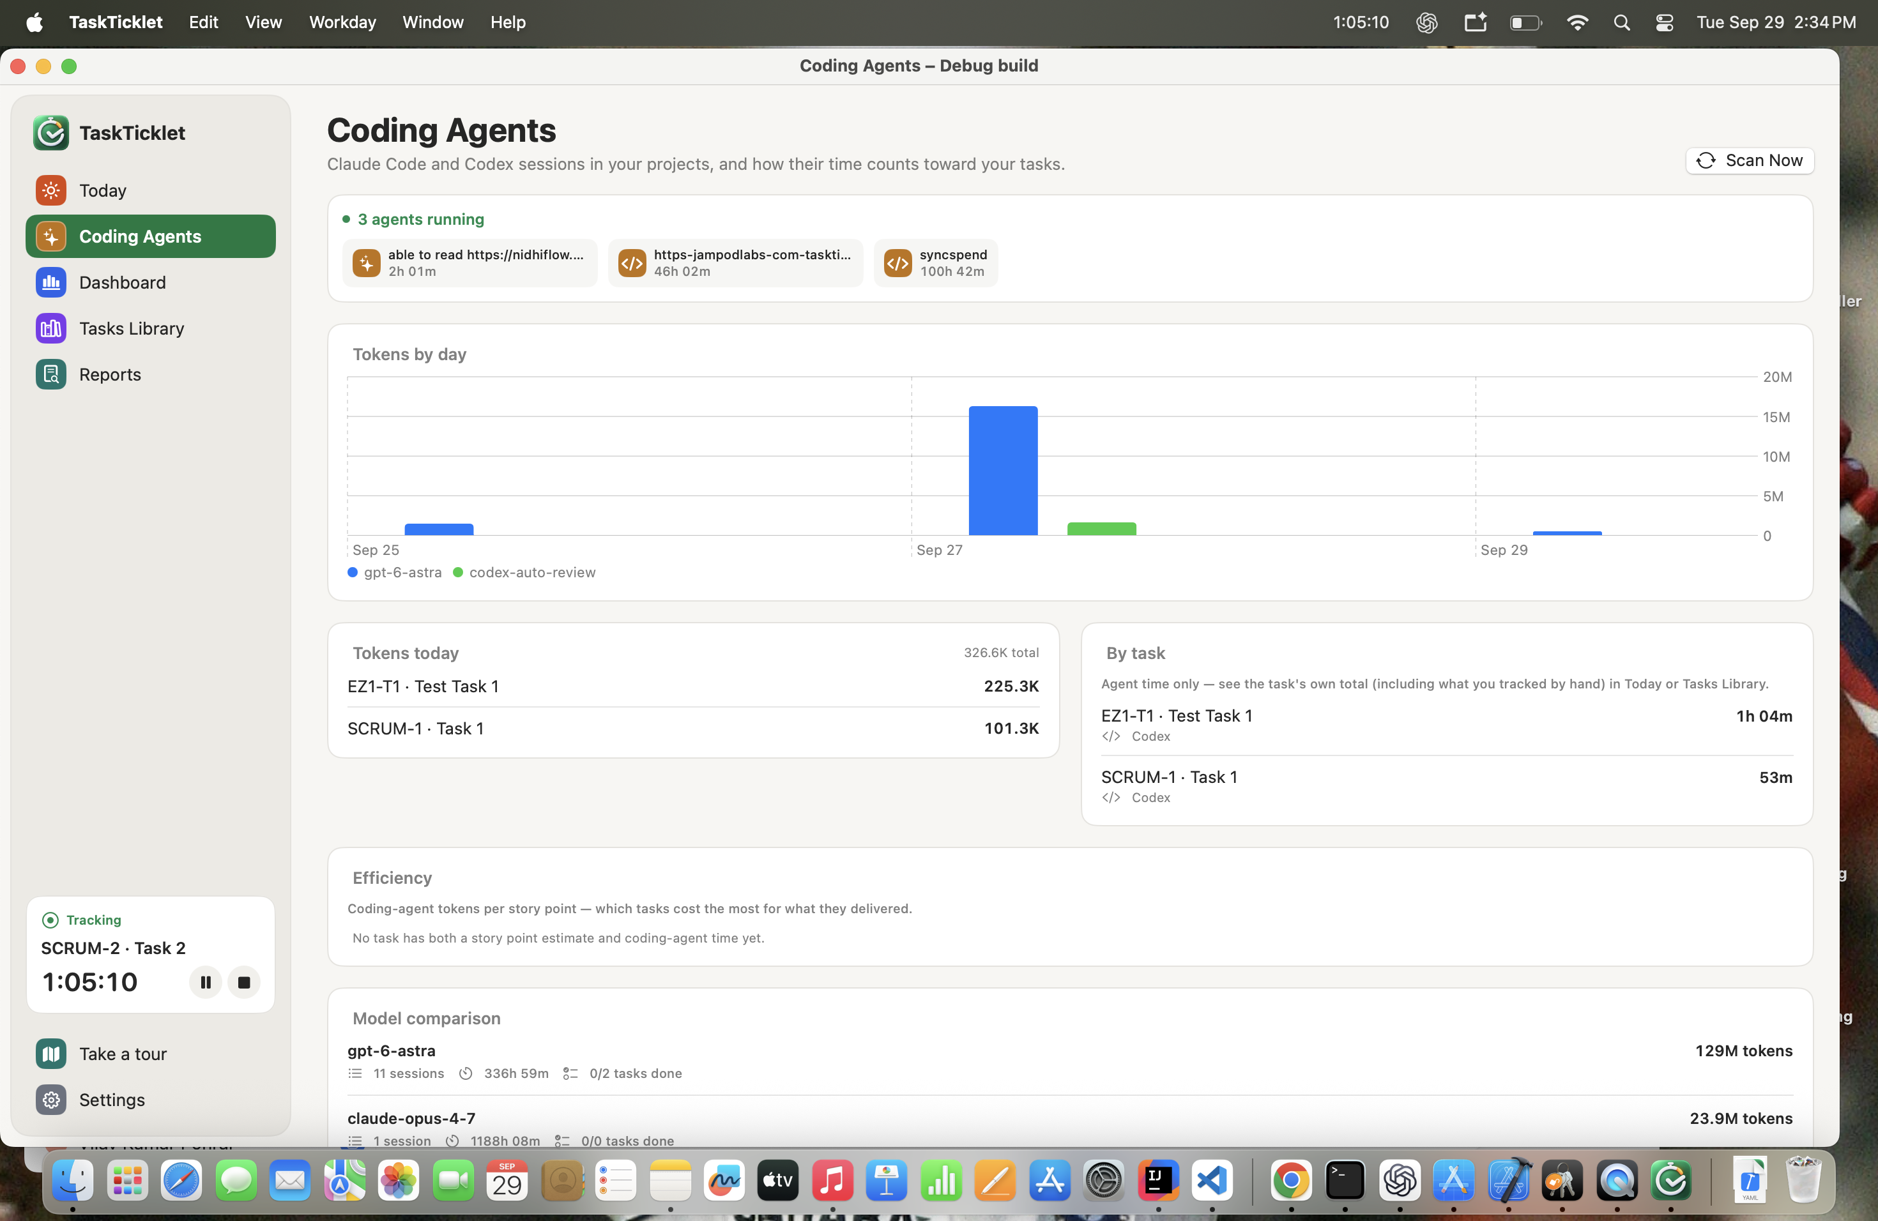Click the codex-auto-review legend dot

point(457,572)
